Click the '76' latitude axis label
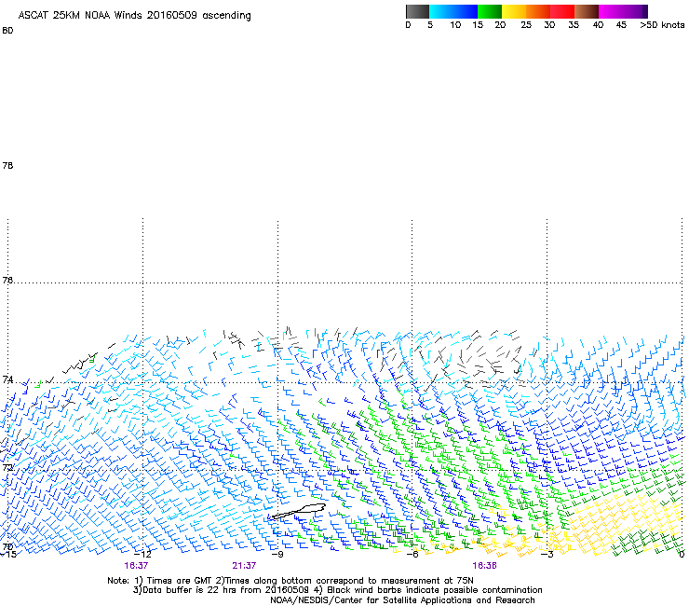 [x=7, y=280]
